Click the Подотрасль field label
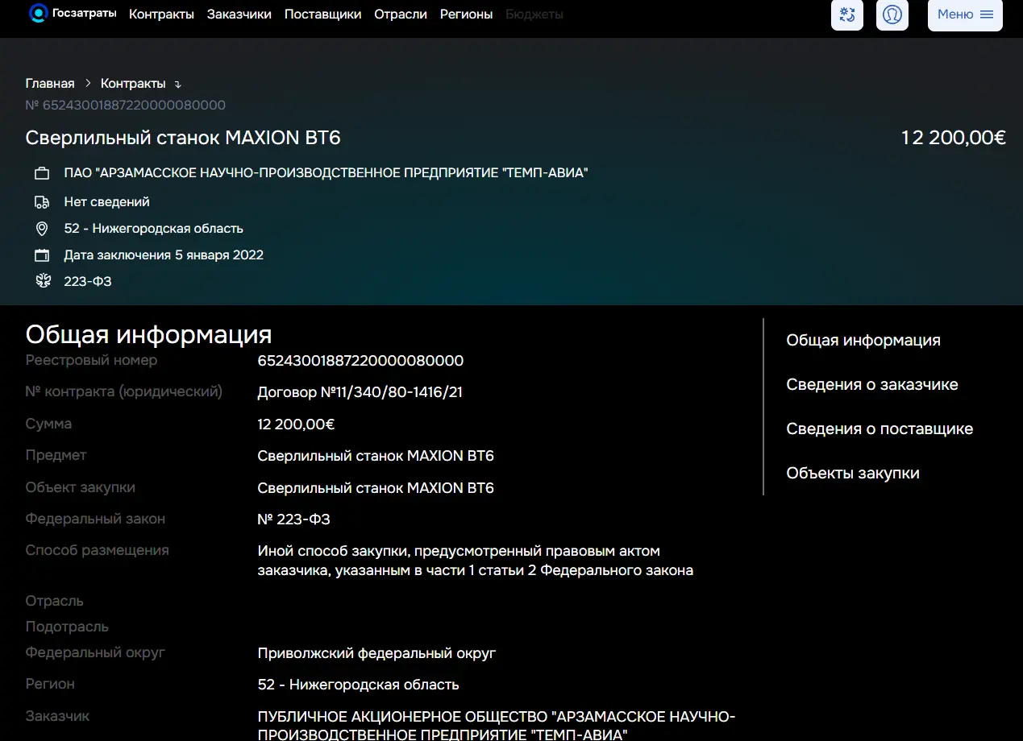The width and height of the screenshot is (1023, 741). (x=67, y=627)
